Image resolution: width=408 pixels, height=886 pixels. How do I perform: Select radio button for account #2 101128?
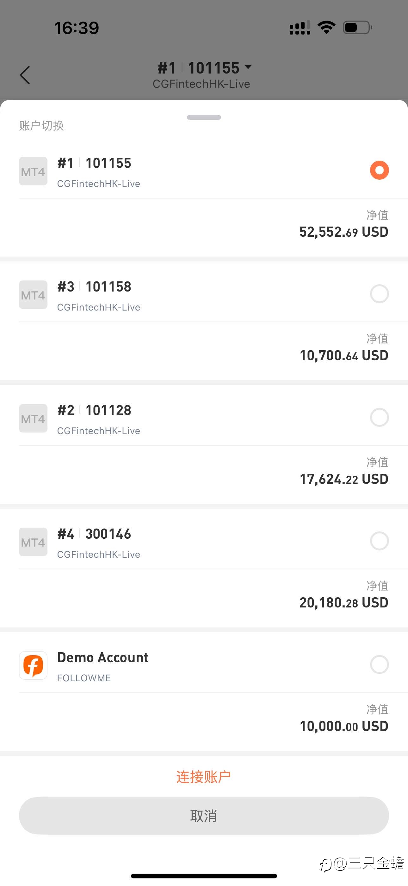click(379, 417)
